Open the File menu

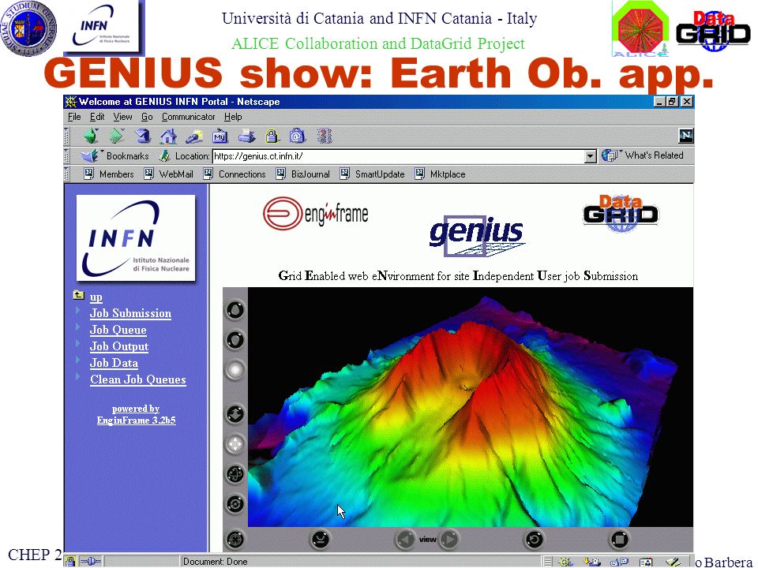tap(74, 117)
